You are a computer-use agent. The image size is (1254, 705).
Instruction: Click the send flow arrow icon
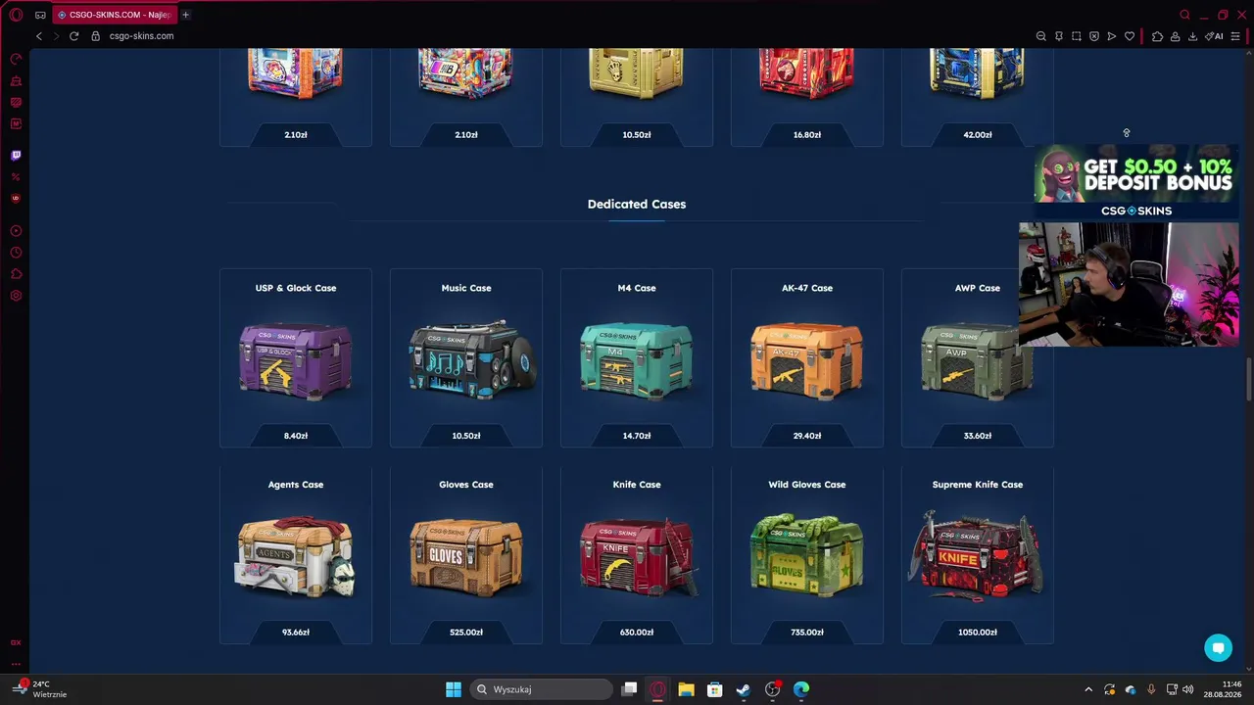1112,36
